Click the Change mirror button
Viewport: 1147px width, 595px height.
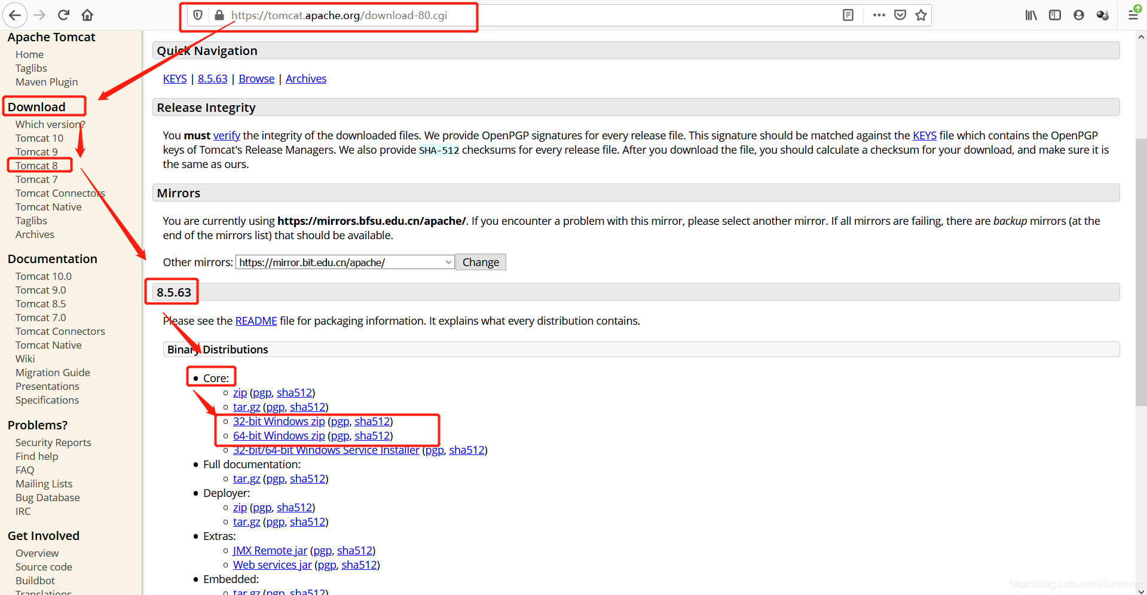tap(481, 262)
